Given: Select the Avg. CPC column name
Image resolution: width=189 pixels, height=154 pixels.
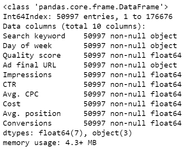Looking at the screenshot, I should pyautogui.click(x=21, y=94).
